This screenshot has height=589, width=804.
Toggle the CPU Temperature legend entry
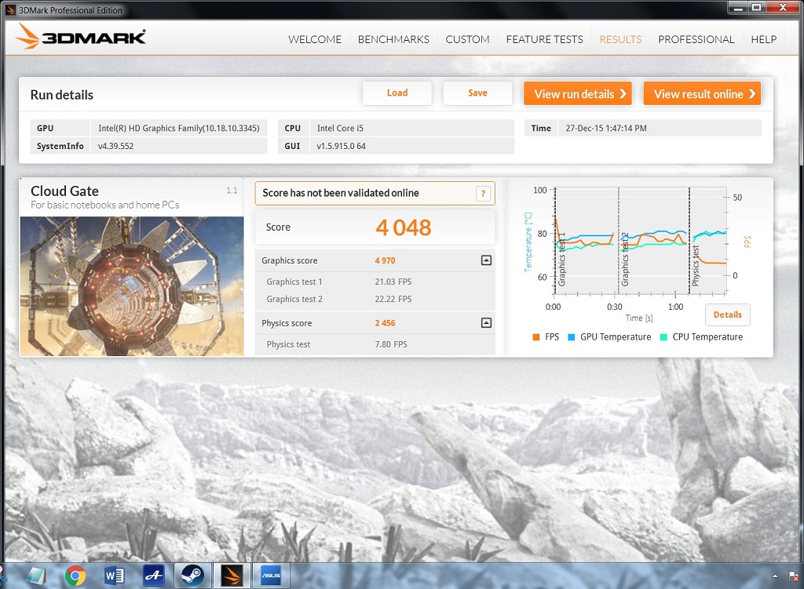coord(701,337)
